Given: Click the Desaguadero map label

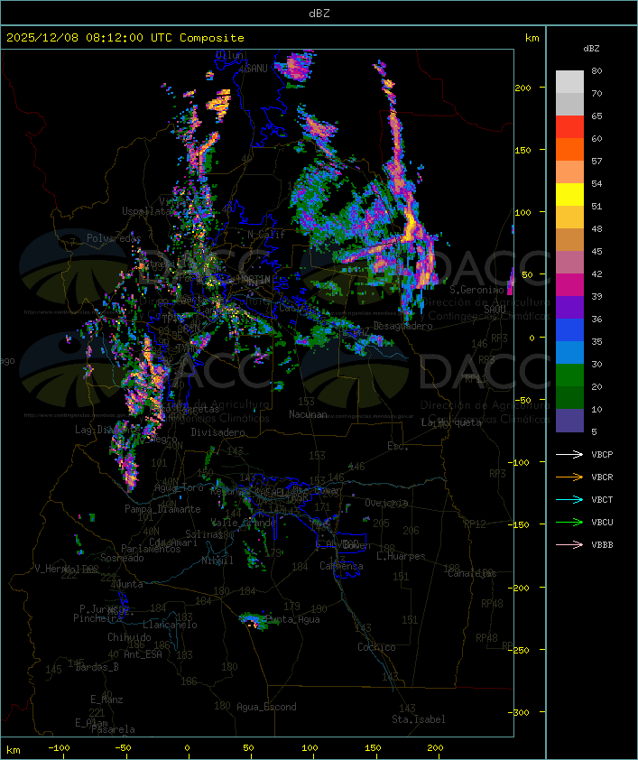Looking at the screenshot, I should [402, 326].
